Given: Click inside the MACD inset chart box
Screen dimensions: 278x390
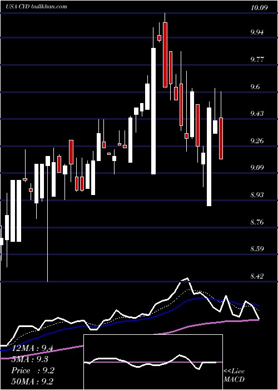Looking at the screenshot, I should (153, 362).
